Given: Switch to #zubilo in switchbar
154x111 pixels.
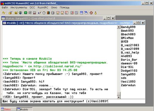Looking at the screenshot, I should (x=24, y=109).
